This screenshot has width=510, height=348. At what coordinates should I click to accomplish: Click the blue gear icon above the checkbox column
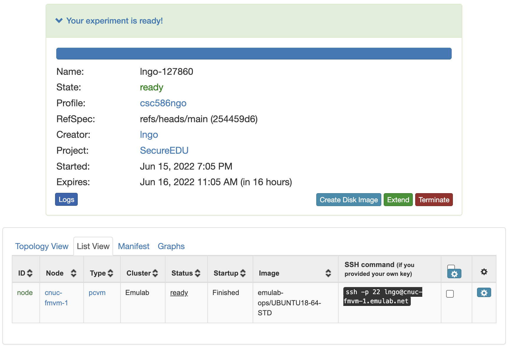pyautogui.click(x=454, y=273)
